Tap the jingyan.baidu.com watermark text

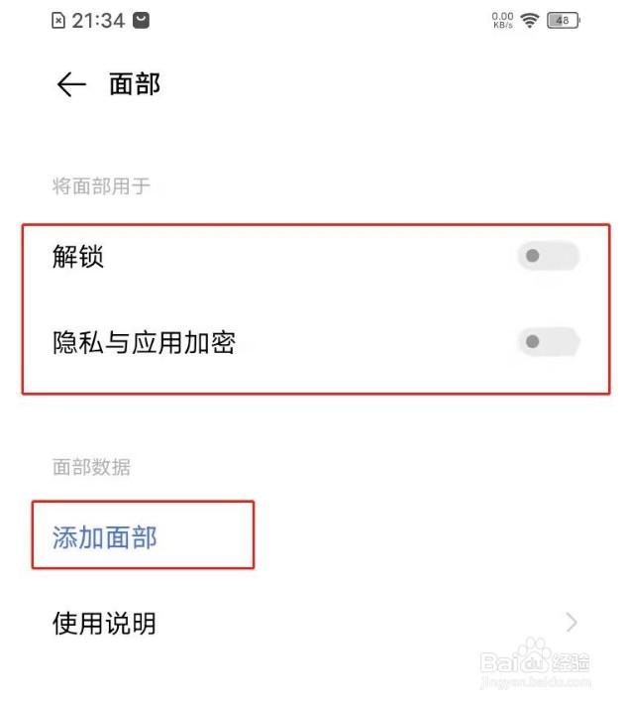(x=536, y=683)
